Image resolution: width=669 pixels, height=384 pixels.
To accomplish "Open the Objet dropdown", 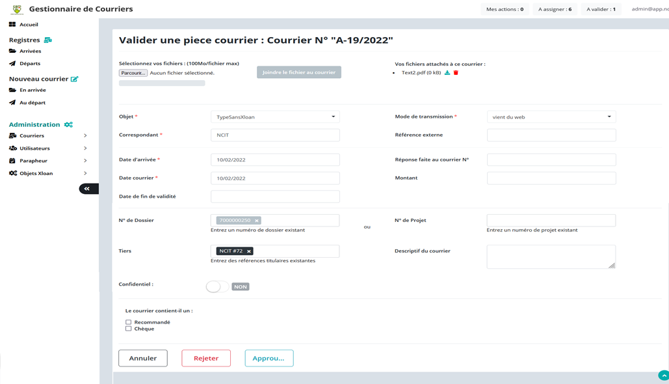I will click(275, 117).
